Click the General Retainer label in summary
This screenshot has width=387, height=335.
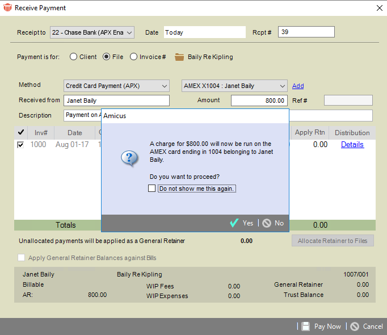(x=298, y=284)
